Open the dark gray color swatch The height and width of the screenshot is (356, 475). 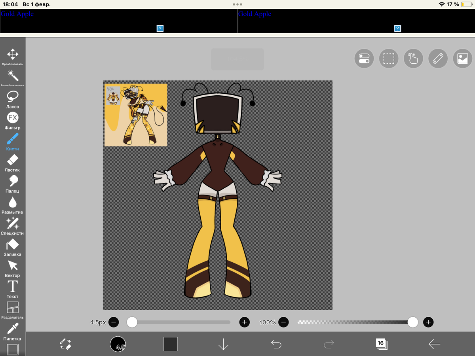(171, 344)
